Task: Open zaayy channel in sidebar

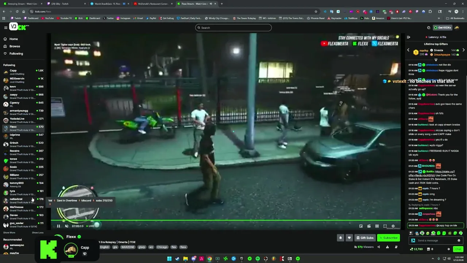Action: point(23,96)
